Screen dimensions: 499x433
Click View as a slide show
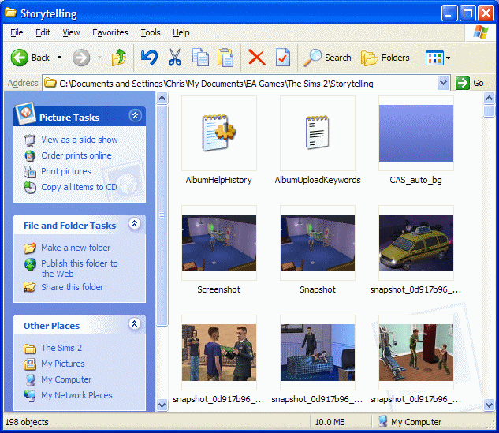[80, 140]
